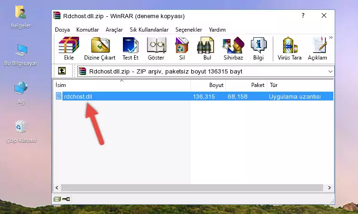Screen dimensions: 358x214
Task: Sort files by Tür column
Action: (300, 85)
